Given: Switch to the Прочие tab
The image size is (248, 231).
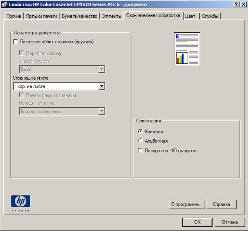Looking at the screenshot, I should click(14, 16).
